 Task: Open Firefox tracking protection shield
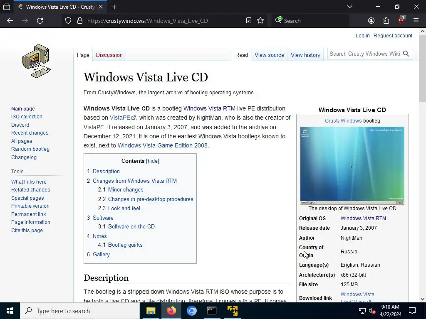pos(68,21)
